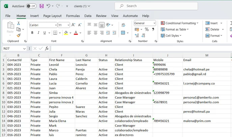Switch to the View tab
232x137 pixels.
click(115, 16)
